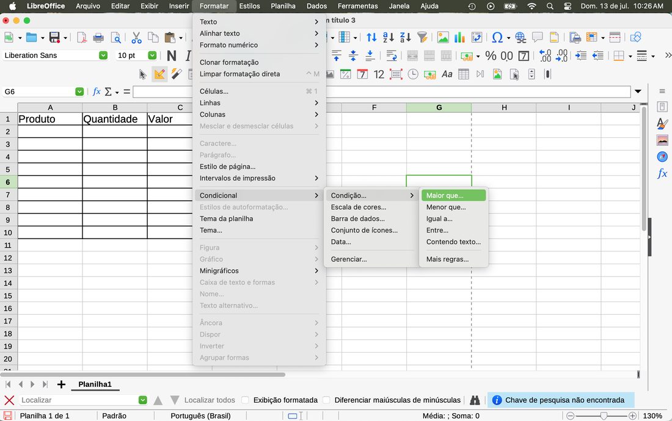This screenshot has width=672, height=421.
Task: Click the Align Top icon
Action: tap(337, 56)
